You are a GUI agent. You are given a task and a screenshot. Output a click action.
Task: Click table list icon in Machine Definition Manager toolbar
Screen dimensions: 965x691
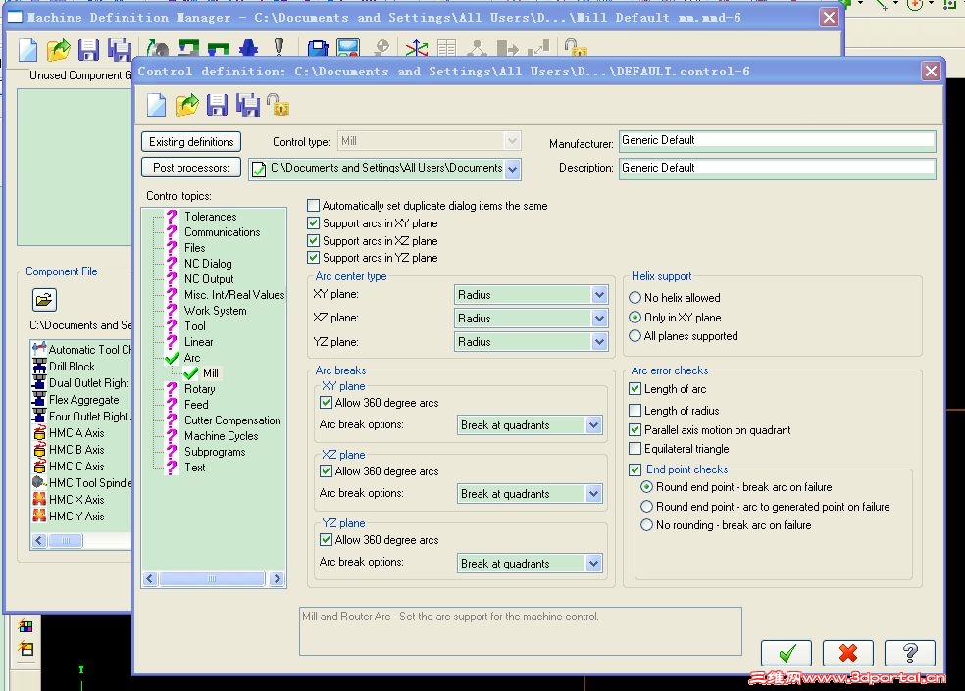pyautogui.click(x=447, y=48)
